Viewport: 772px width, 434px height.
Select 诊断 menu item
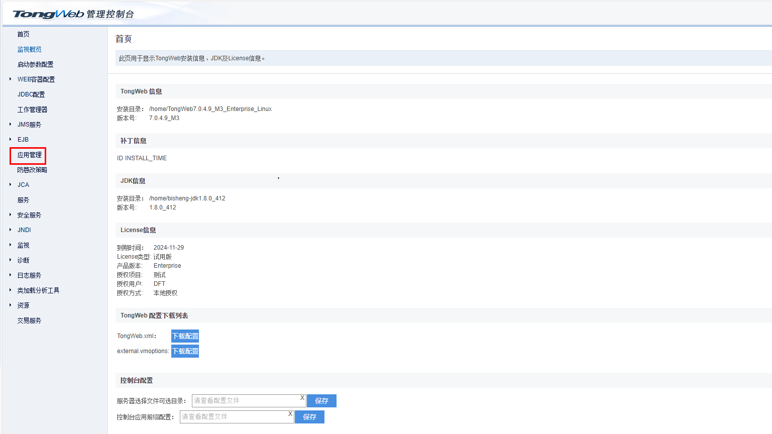click(x=23, y=260)
